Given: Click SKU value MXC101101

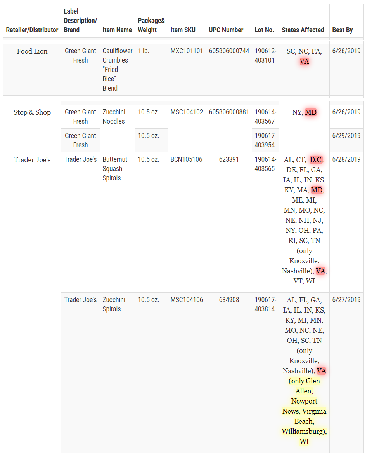Looking at the screenshot, I should pos(187,51).
